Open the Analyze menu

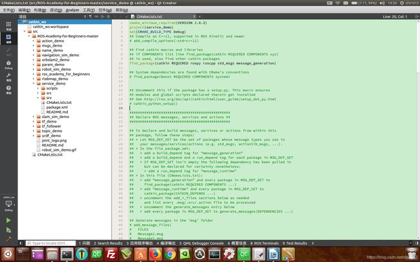coord(72,10)
